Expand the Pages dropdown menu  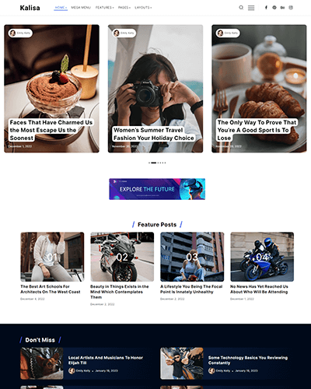[124, 8]
